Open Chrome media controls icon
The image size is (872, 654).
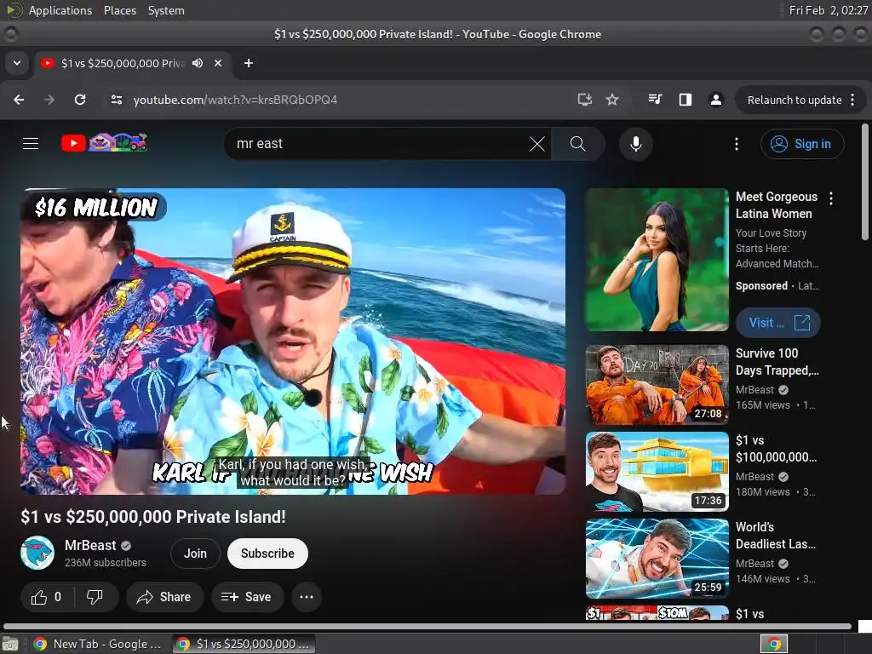(x=655, y=100)
